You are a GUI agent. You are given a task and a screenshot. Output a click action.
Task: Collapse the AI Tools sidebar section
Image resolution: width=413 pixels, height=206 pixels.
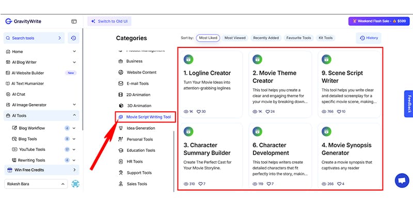click(x=74, y=116)
